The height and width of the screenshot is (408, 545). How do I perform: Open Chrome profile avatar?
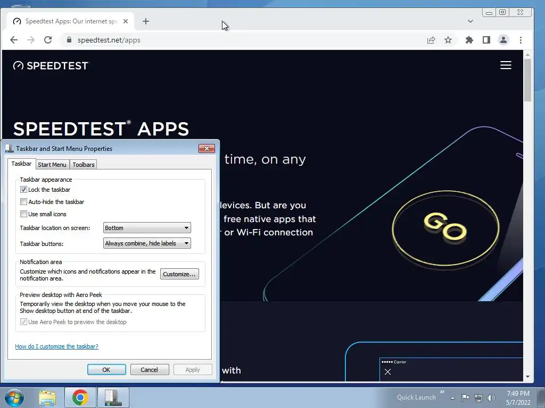click(x=503, y=40)
